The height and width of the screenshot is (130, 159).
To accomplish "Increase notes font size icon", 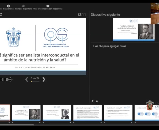I will pos(93,101).
